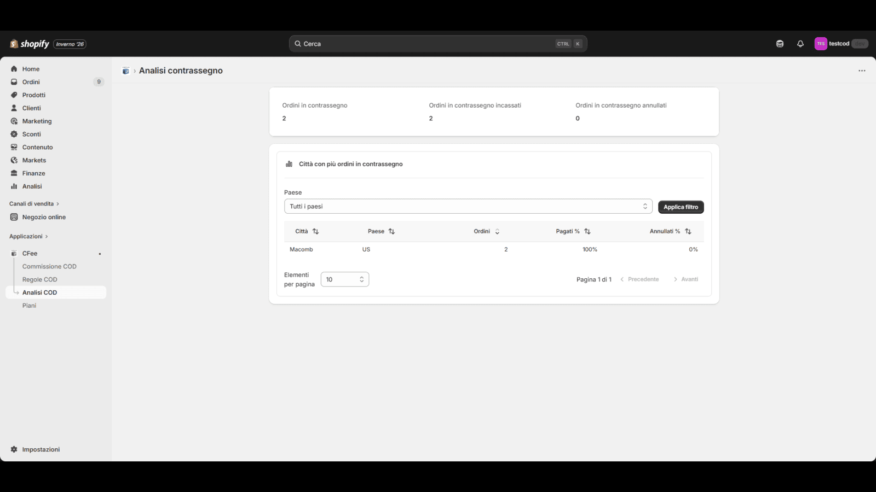Expand the Applicazioni section

coord(28,237)
